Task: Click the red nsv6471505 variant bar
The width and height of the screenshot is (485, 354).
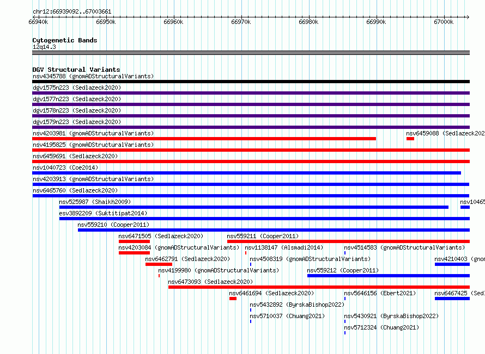Action: (134, 241)
